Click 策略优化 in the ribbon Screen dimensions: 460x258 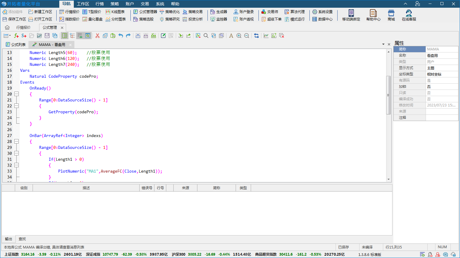170,12
